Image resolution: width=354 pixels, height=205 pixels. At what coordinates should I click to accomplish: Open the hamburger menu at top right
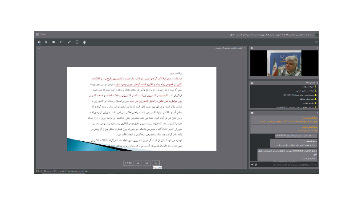[317, 42]
